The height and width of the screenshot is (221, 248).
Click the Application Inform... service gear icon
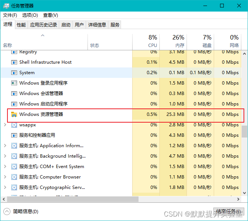coord(14,146)
